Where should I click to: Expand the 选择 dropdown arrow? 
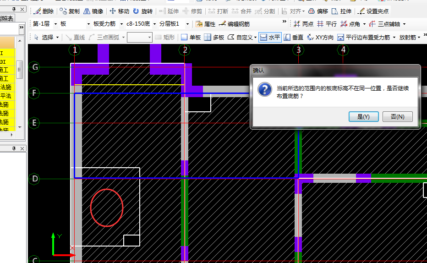pos(57,38)
